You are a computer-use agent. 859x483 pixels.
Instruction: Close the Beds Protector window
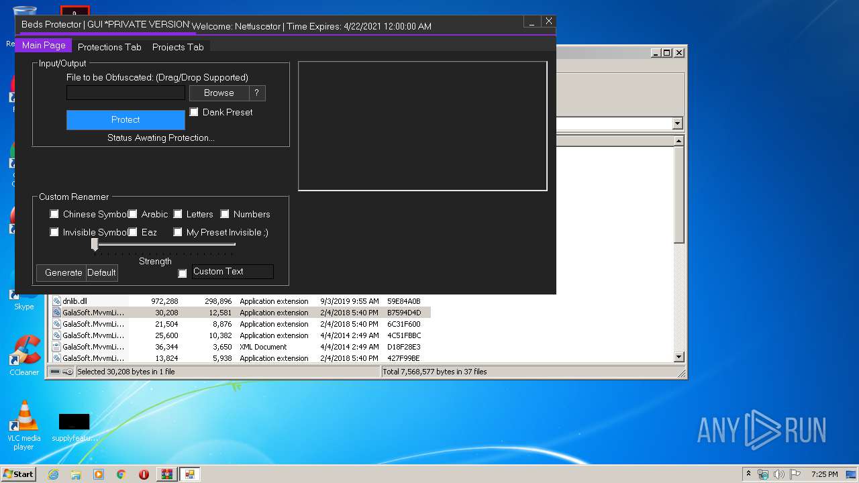click(x=548, y=21)
